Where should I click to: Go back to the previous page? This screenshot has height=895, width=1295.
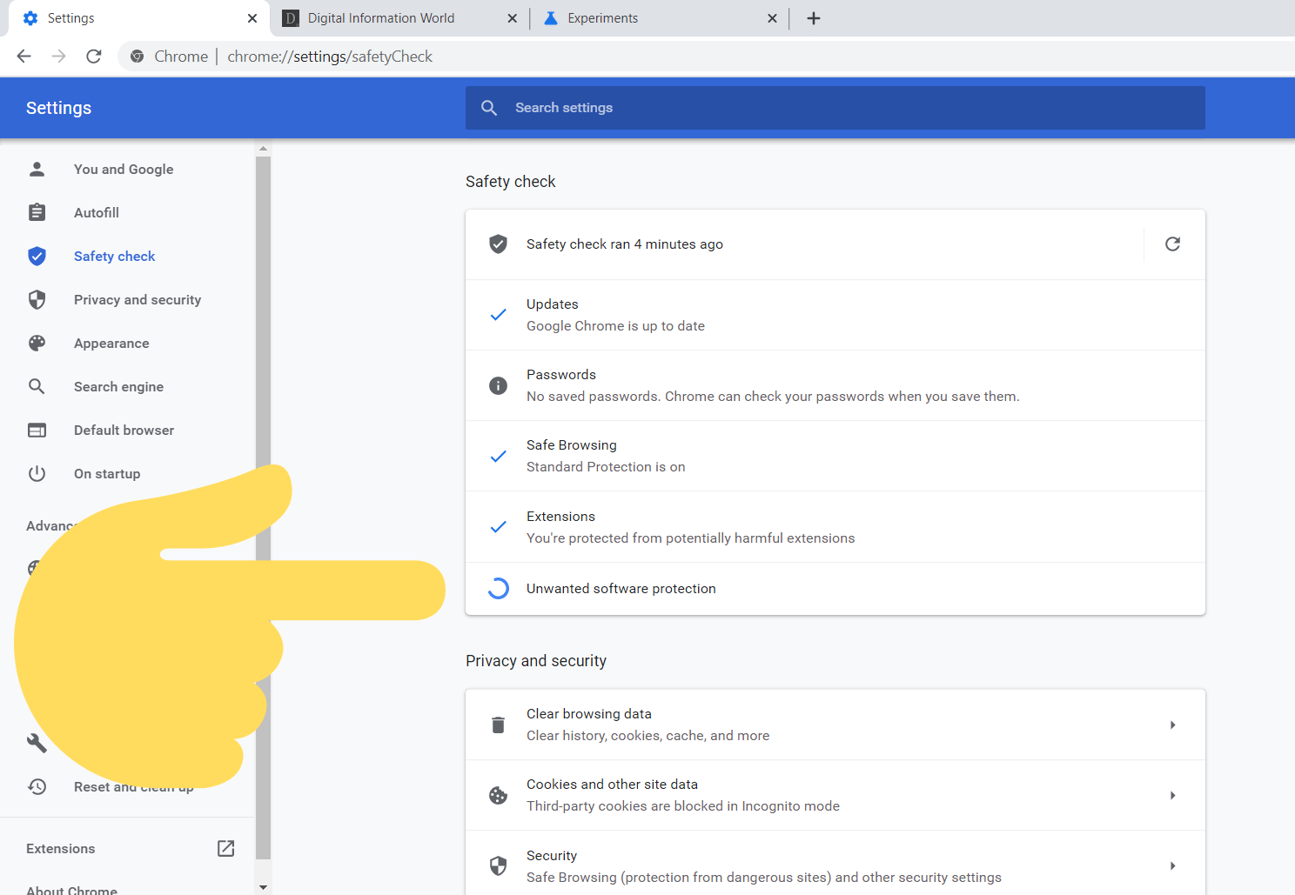pos(23,56)
